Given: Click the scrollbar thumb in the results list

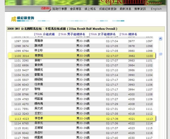Looking at the screenshot, I should 160,54.
